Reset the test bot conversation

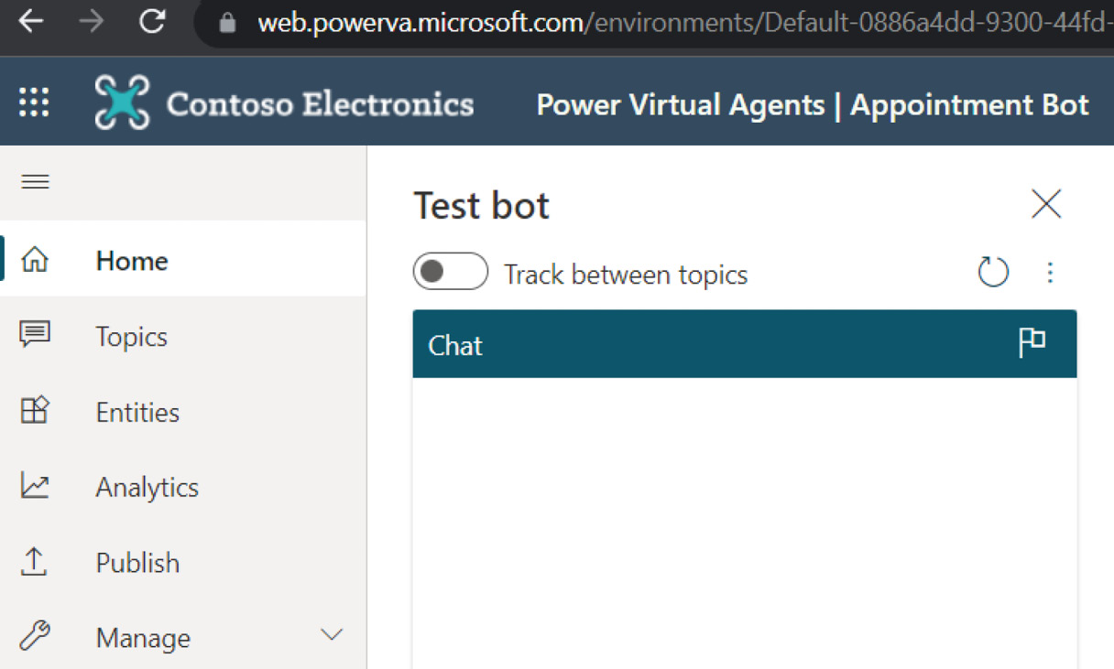[x=993, y=272]
